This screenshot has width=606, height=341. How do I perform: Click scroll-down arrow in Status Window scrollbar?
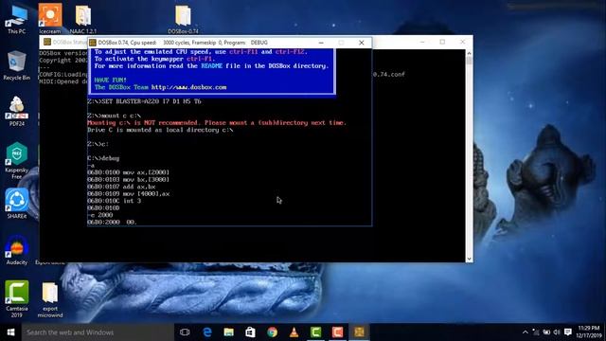470,259
